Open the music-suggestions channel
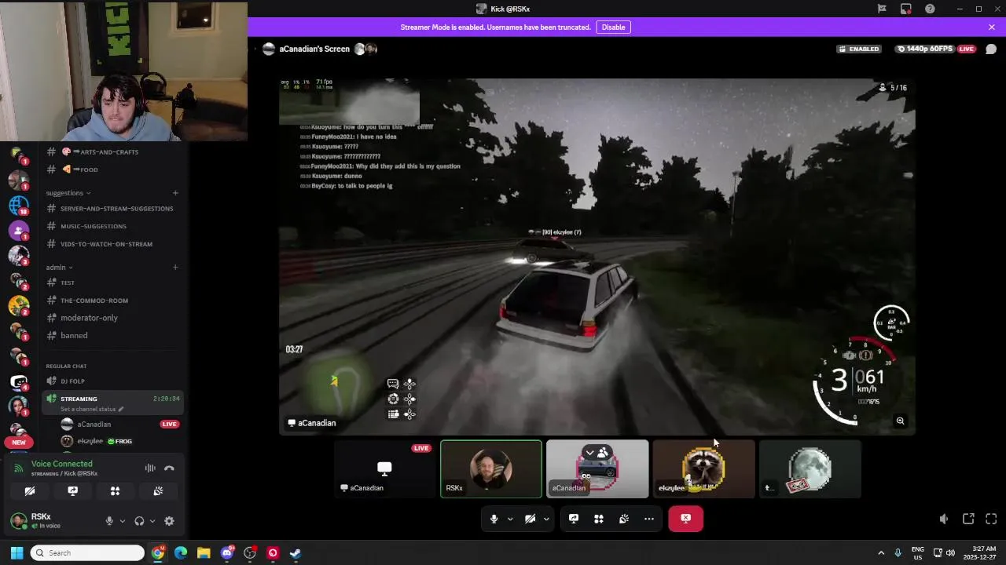Screen dimensions: 1006x565 112,226
